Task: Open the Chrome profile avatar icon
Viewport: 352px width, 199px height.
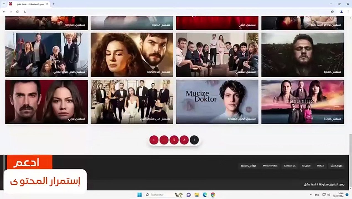Action: coord(341,12)
